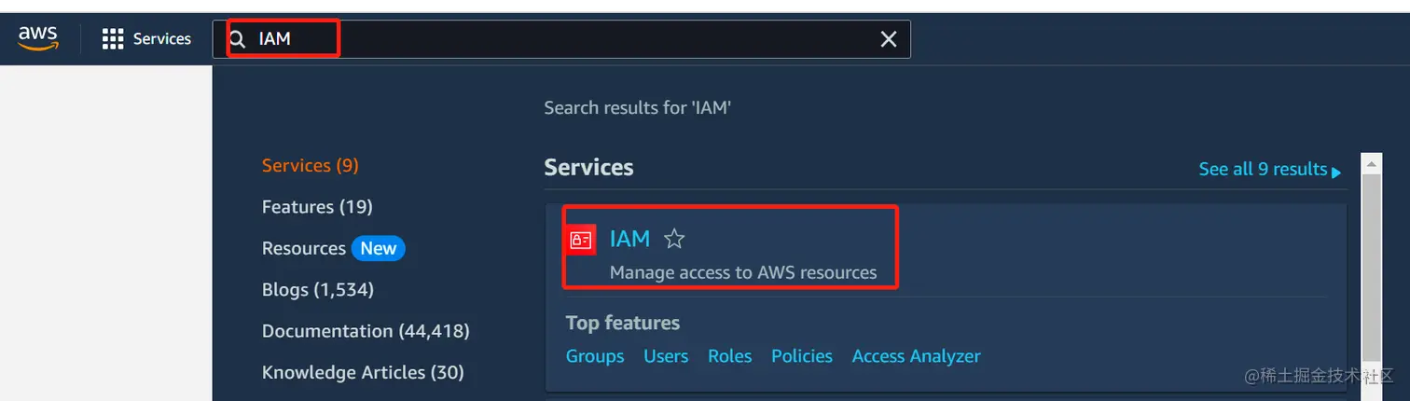Screen dimensions: 1410x401
Task: Open the Access Analyzer link
Action: click(916, 356)
